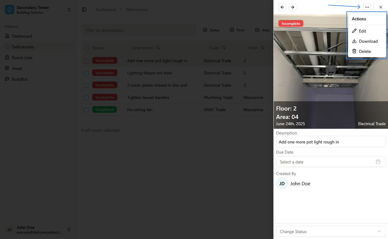The width and height of the screenshot is (388, 239).
Task: Check the 'Fix ceiling fan' row
Action: pyautogui.click(x=86, y=110)
